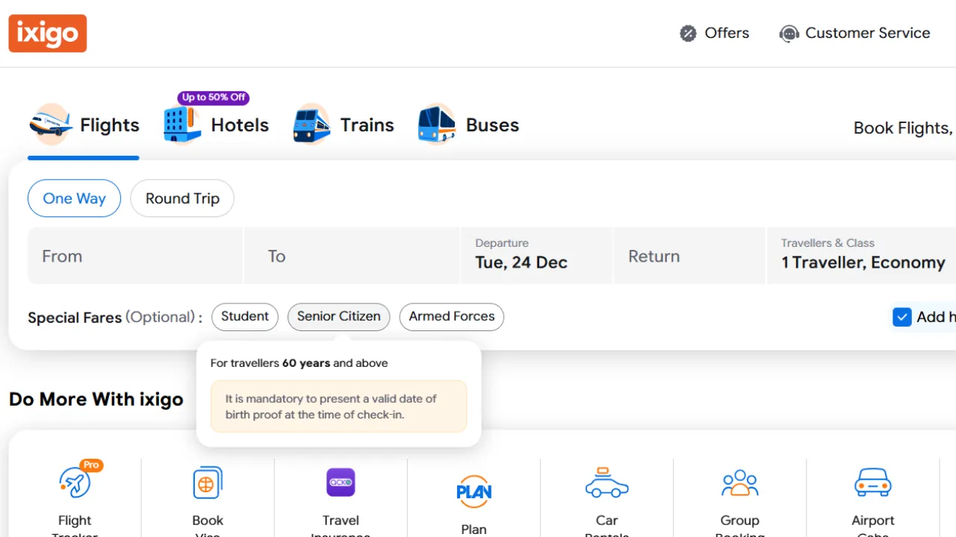
Task: Open the Offers link
Action: coord(714,33)
